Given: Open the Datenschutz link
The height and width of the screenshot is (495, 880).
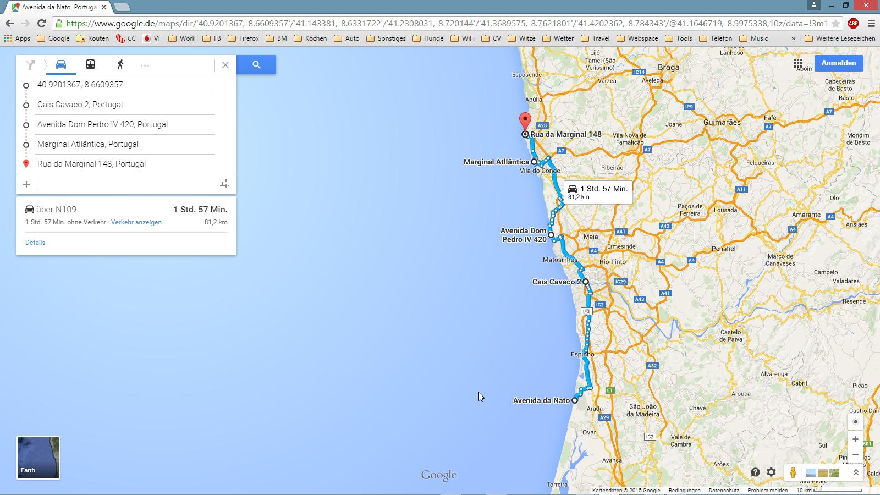Looking at the screenshot, I should tap(724, 491).
